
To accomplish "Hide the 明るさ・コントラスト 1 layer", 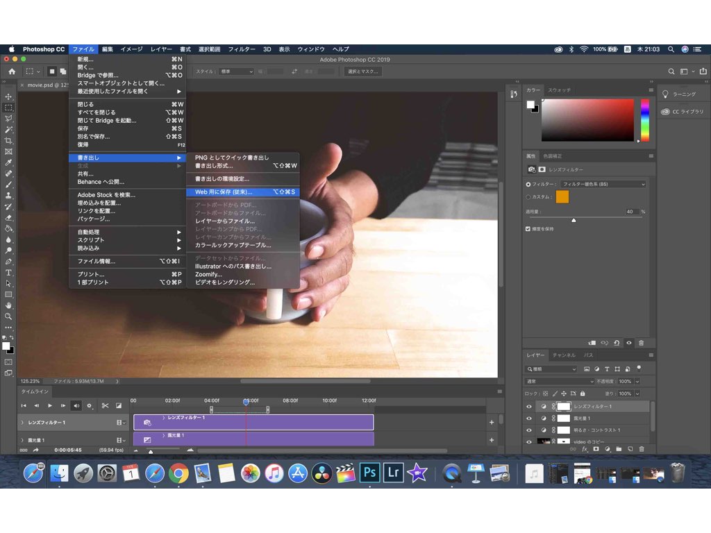I will click(528, 430).
